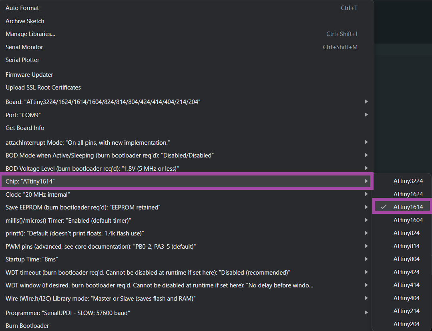This screenshot has height=331, width=432.
Task: Click Get Board Info
Action: 25,128
